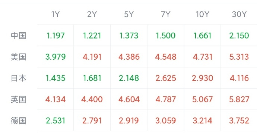This screenshot has height=139, width=257.
Task: Click the 美国 row label
Action: 18,57
